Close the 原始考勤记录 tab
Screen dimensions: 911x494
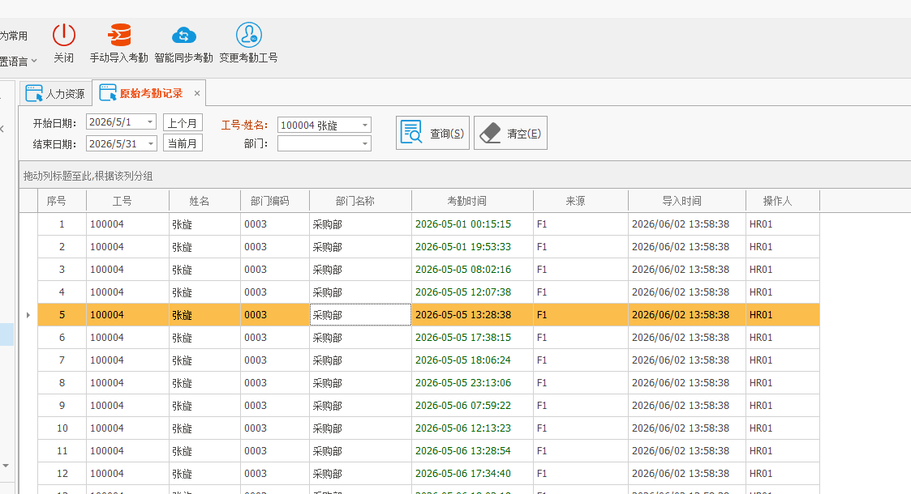(x=197, y=93)
